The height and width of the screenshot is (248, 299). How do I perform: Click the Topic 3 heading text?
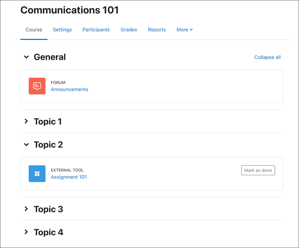tap(48, 209)
